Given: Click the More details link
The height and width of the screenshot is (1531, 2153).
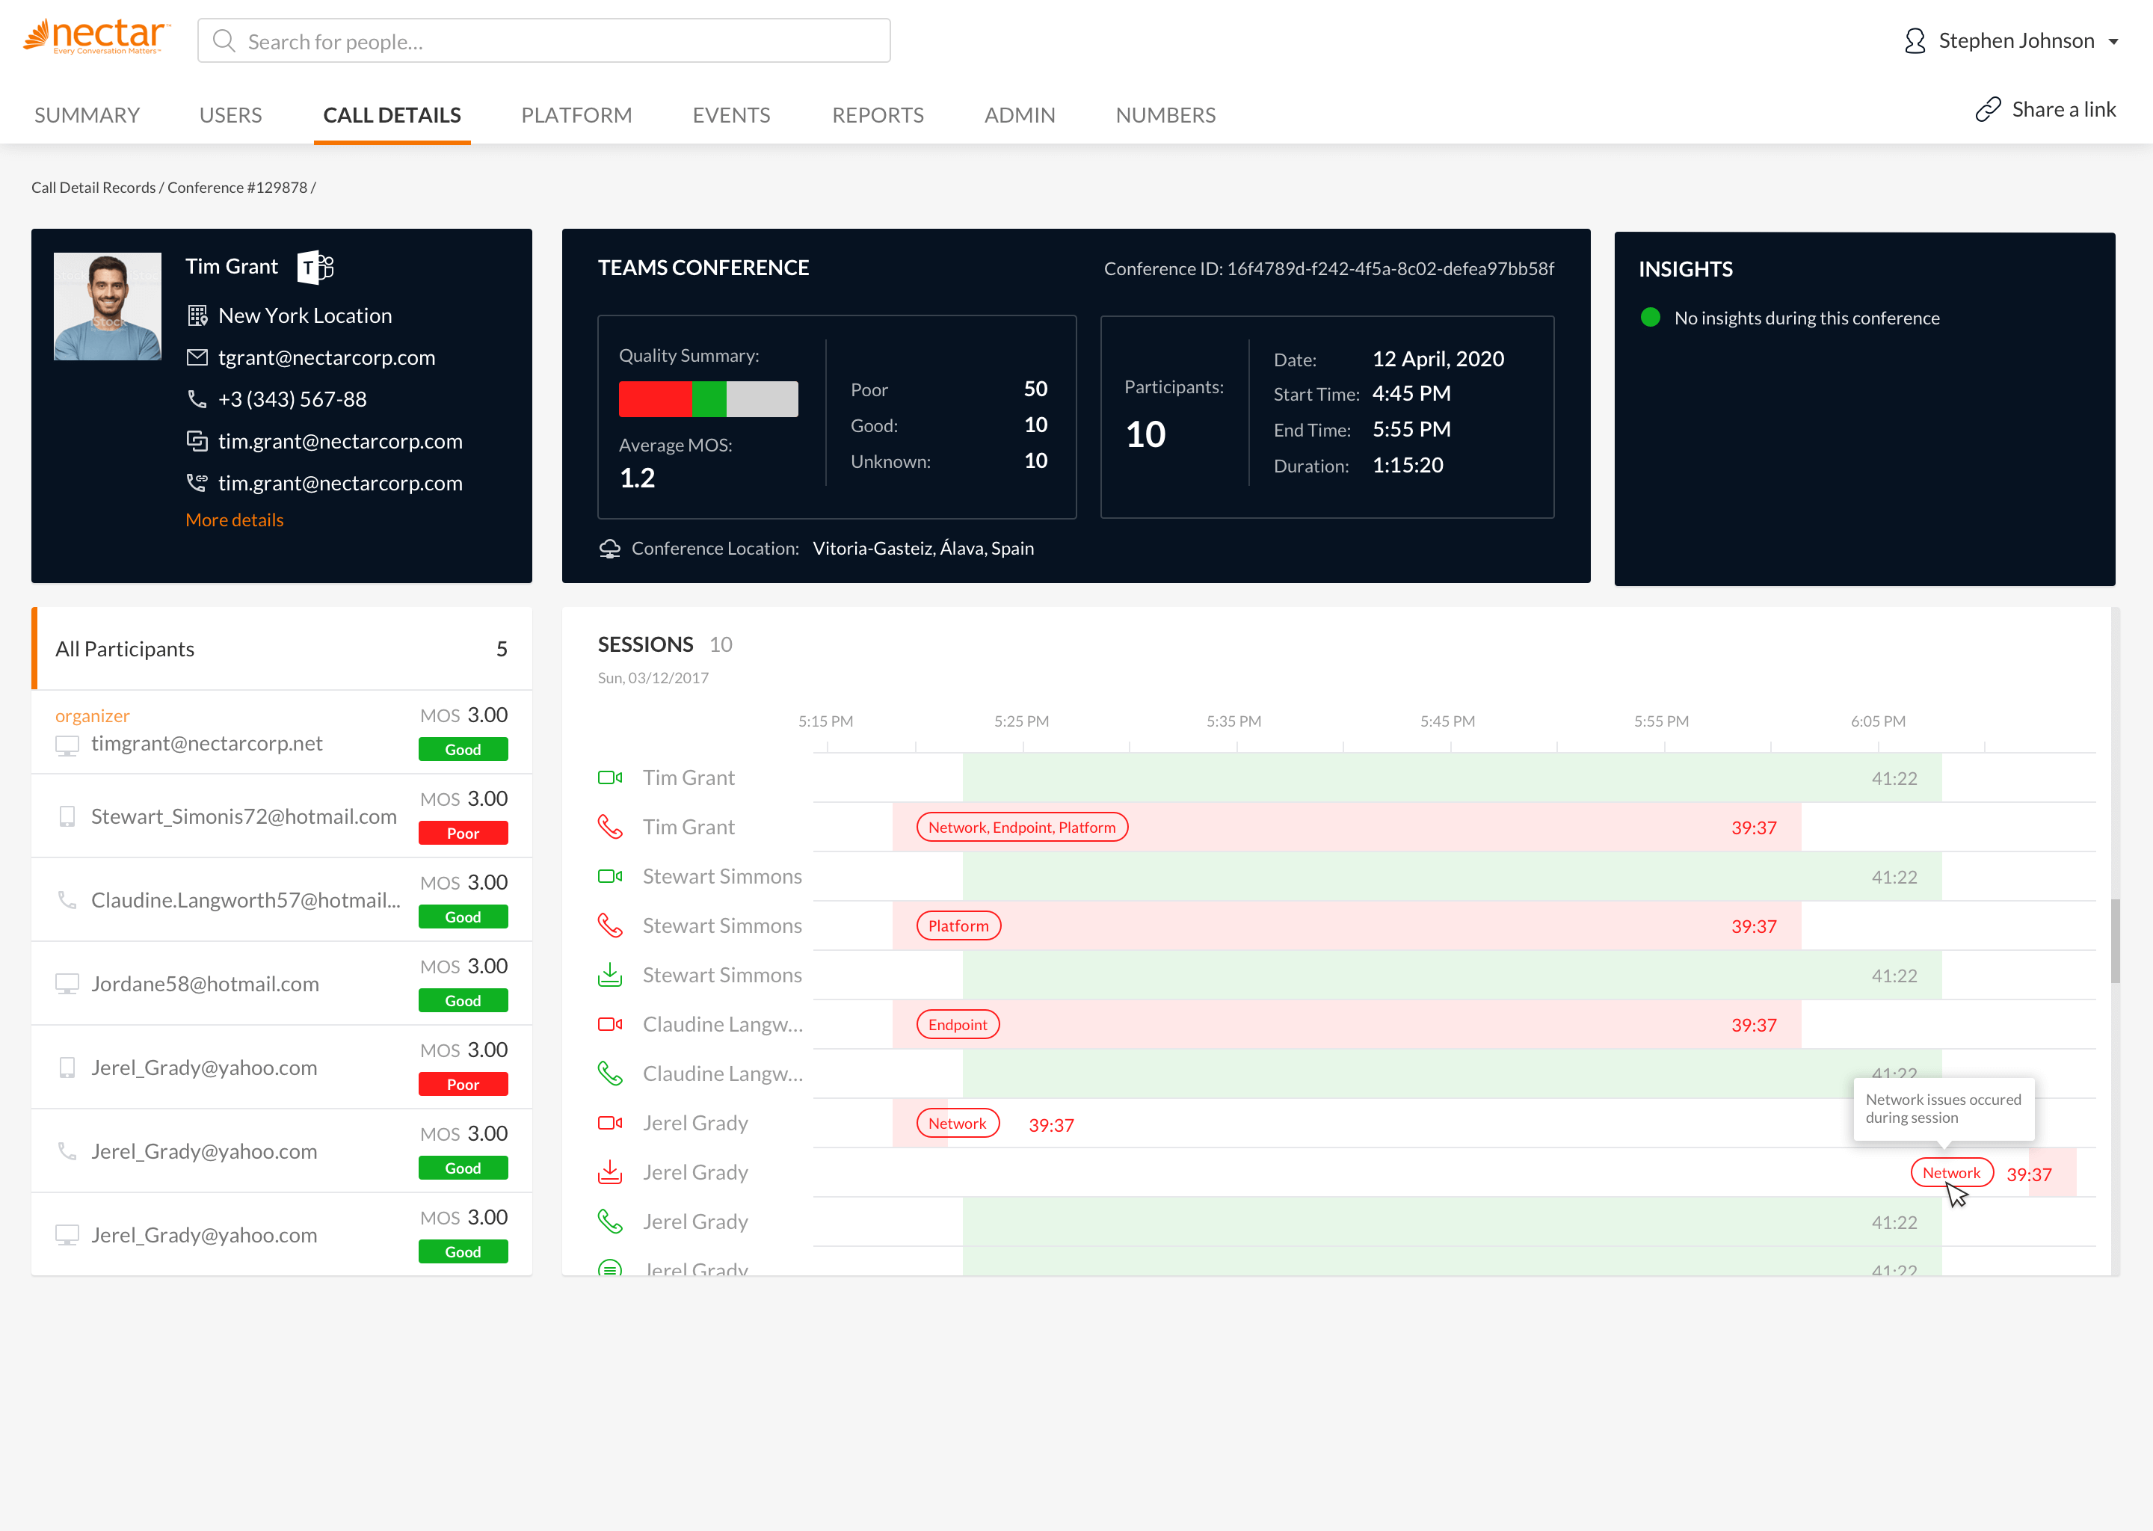Looking at the screenshot, I should click(235, 520).
